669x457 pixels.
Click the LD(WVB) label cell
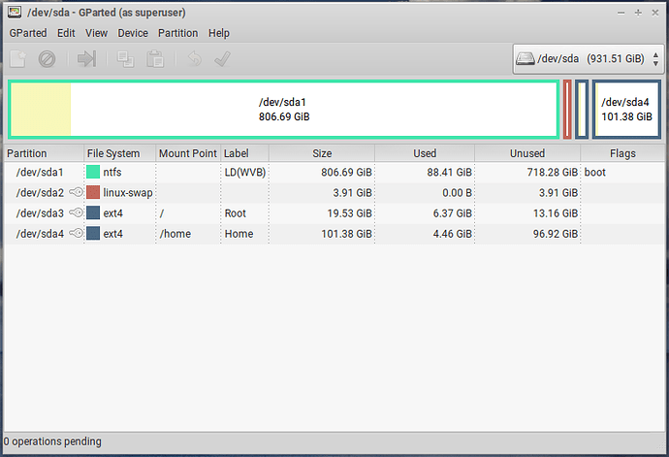coord(245,172)
